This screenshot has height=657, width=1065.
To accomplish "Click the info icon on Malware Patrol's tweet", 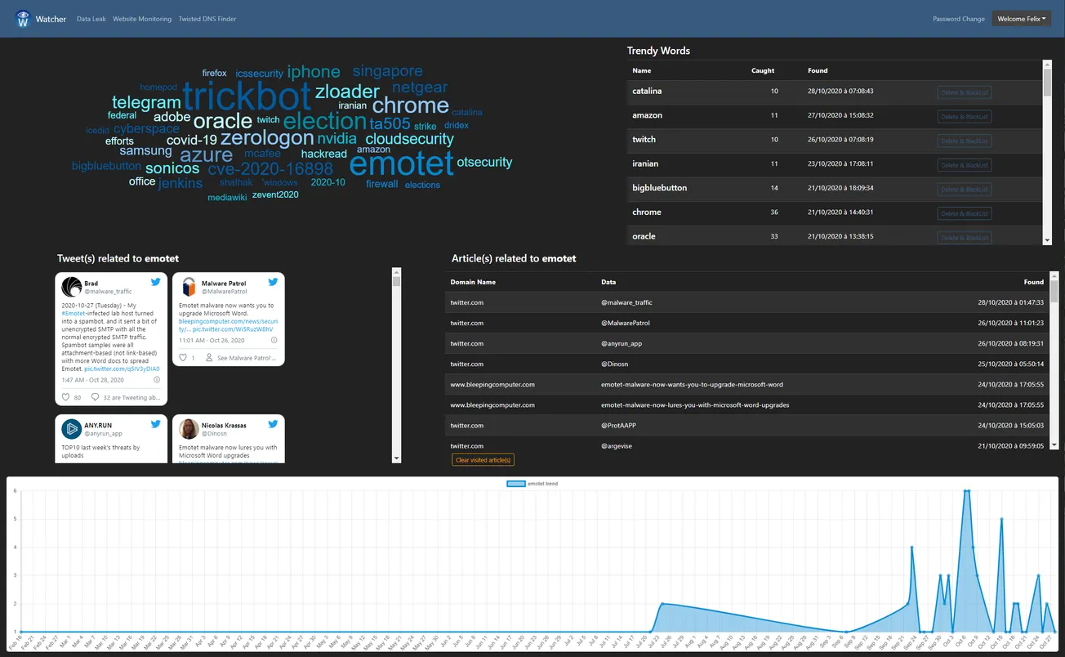I will point(273,341).
